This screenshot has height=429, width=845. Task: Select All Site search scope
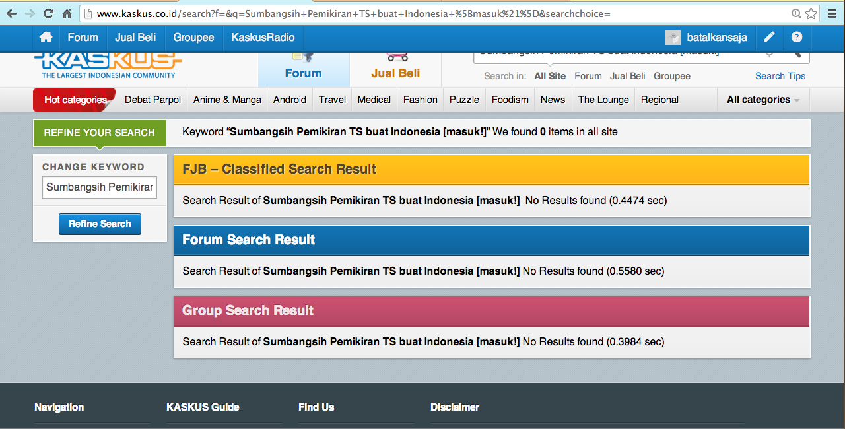point(550,76)
